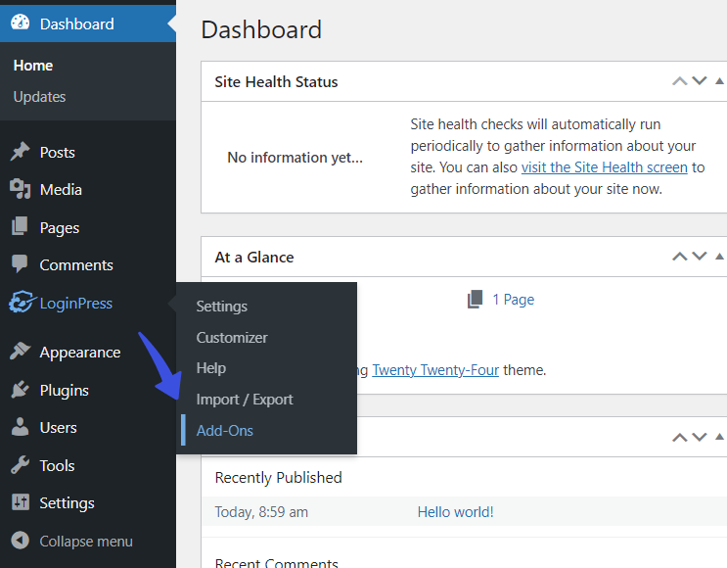This screenshot has height=568, width=727.
Task: Open the Hello world! post link
Action: pyautogui.click(x=455, y=512)
